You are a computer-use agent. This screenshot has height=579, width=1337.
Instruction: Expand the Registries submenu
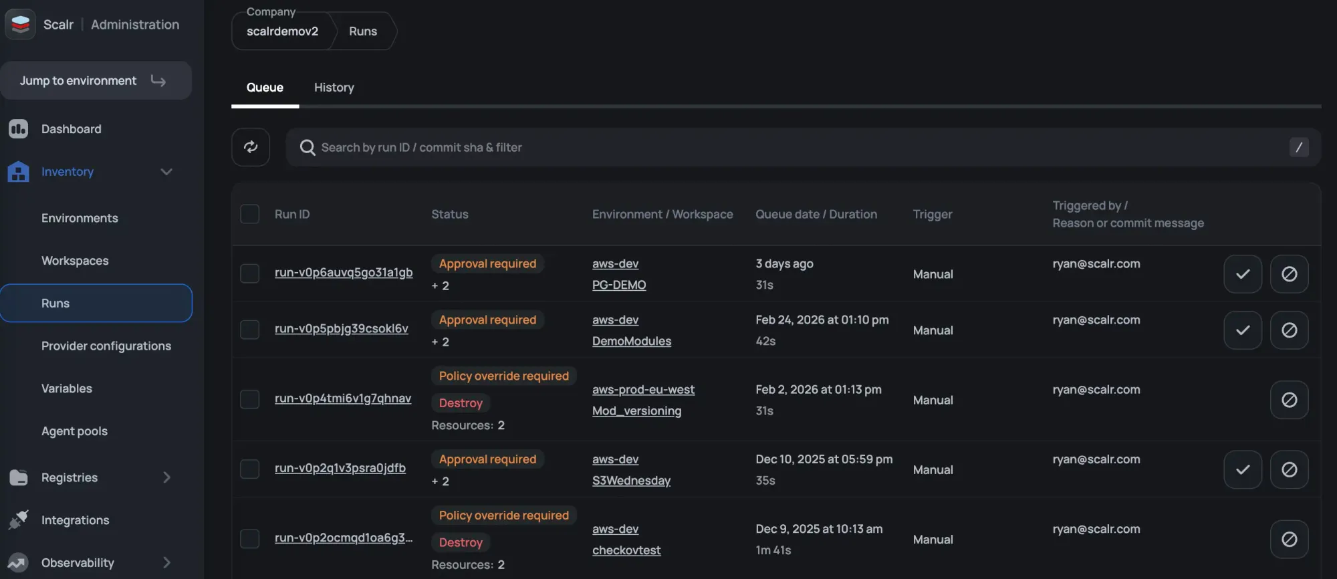click(166, 477)
